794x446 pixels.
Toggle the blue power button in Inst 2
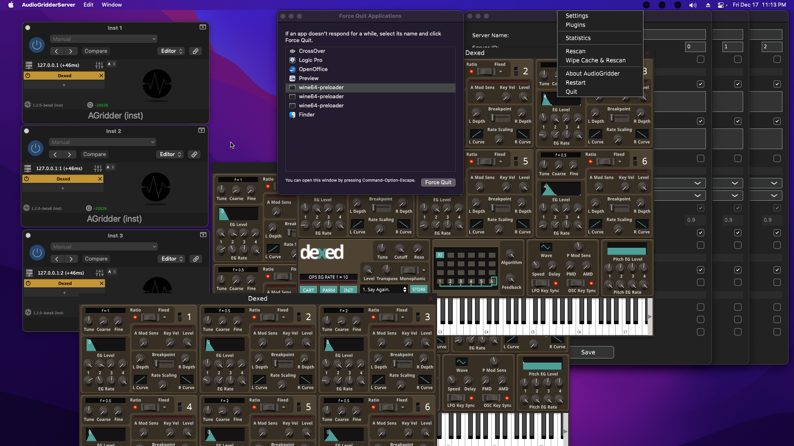click(x=36, y=148)
